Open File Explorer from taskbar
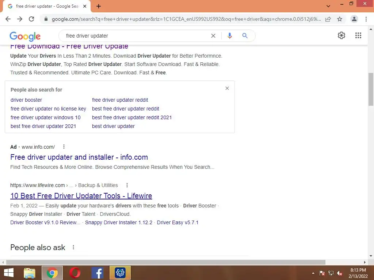This screenshot has height=280, width=374. [30, 273]
